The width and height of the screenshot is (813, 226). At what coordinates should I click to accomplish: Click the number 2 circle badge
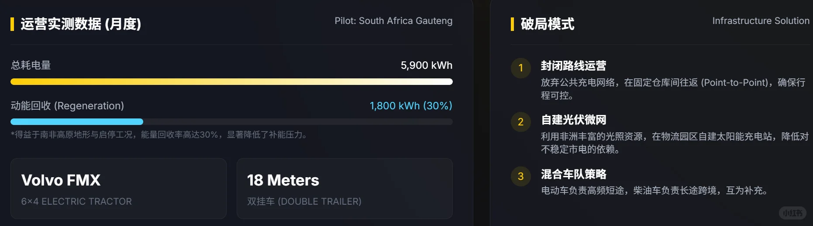(520, 122)
